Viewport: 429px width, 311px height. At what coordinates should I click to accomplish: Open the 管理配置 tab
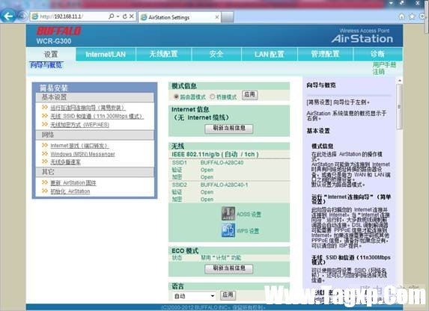click(325, 54)
